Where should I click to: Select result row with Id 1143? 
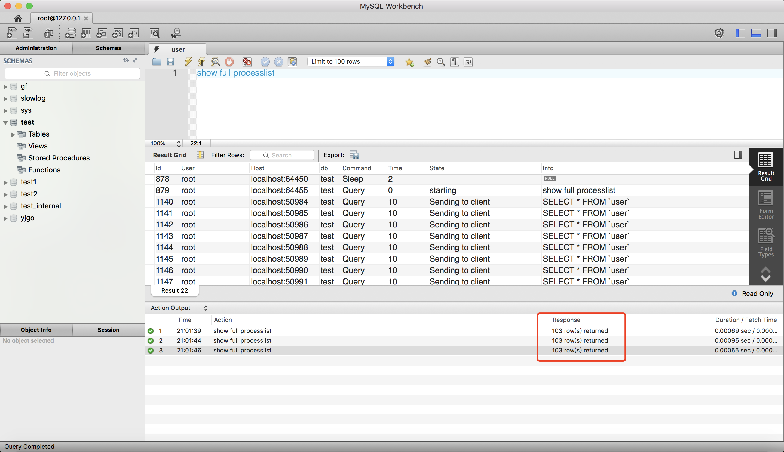pyautogui.click(x=447, y=236)
